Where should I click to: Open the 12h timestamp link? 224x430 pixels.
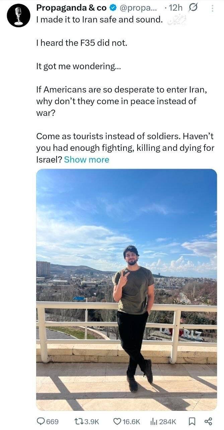tap(175, 8)
